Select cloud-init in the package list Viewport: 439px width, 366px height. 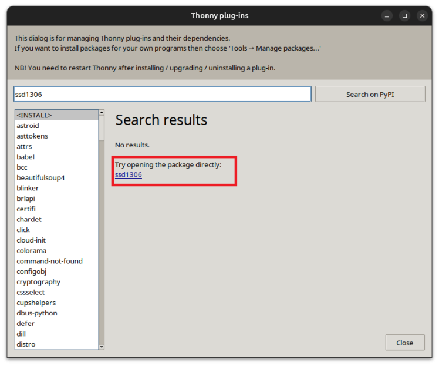tap(57, 240)
